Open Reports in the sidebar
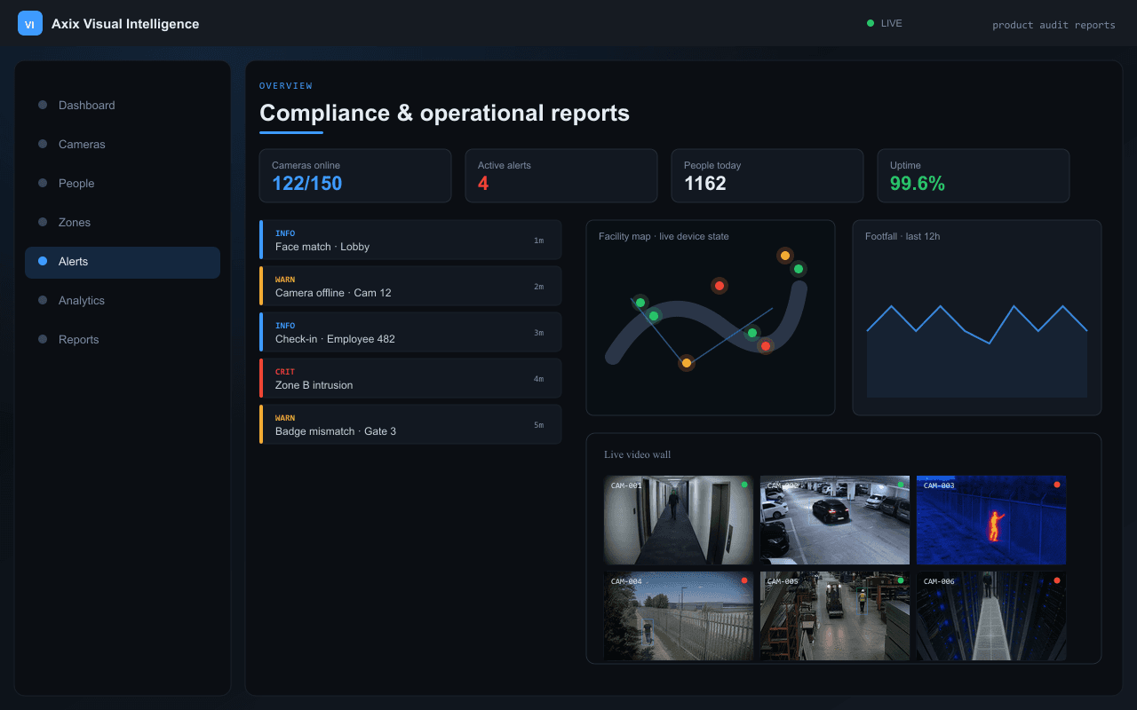 point(123,339)
